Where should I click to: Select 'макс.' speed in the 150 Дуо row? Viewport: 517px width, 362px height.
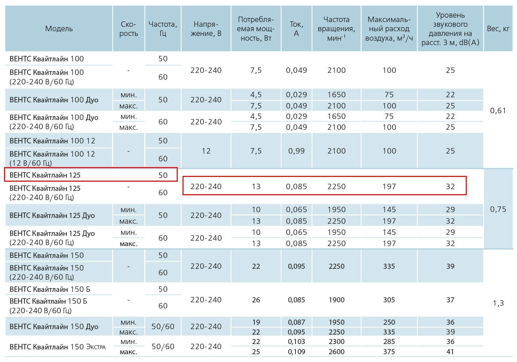[129, 332]
